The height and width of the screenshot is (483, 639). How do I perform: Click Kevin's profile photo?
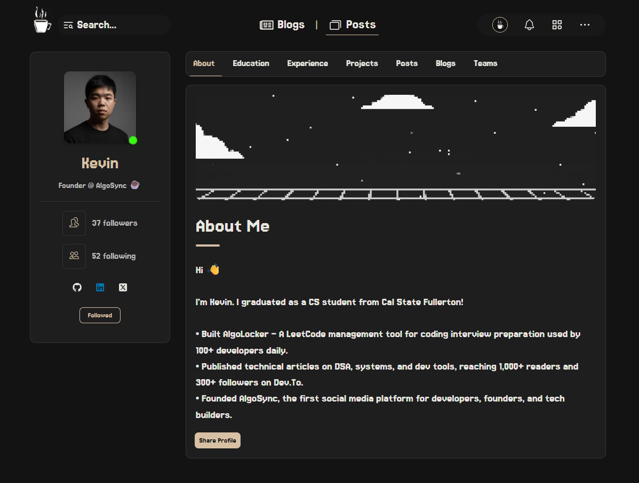coord(100,108)
